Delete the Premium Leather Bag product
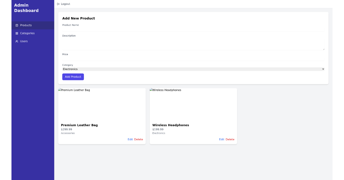 [x=139, y=139]
